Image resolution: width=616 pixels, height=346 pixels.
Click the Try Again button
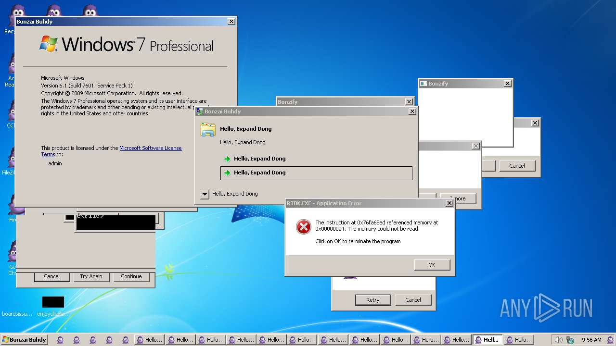pos(91,277)
